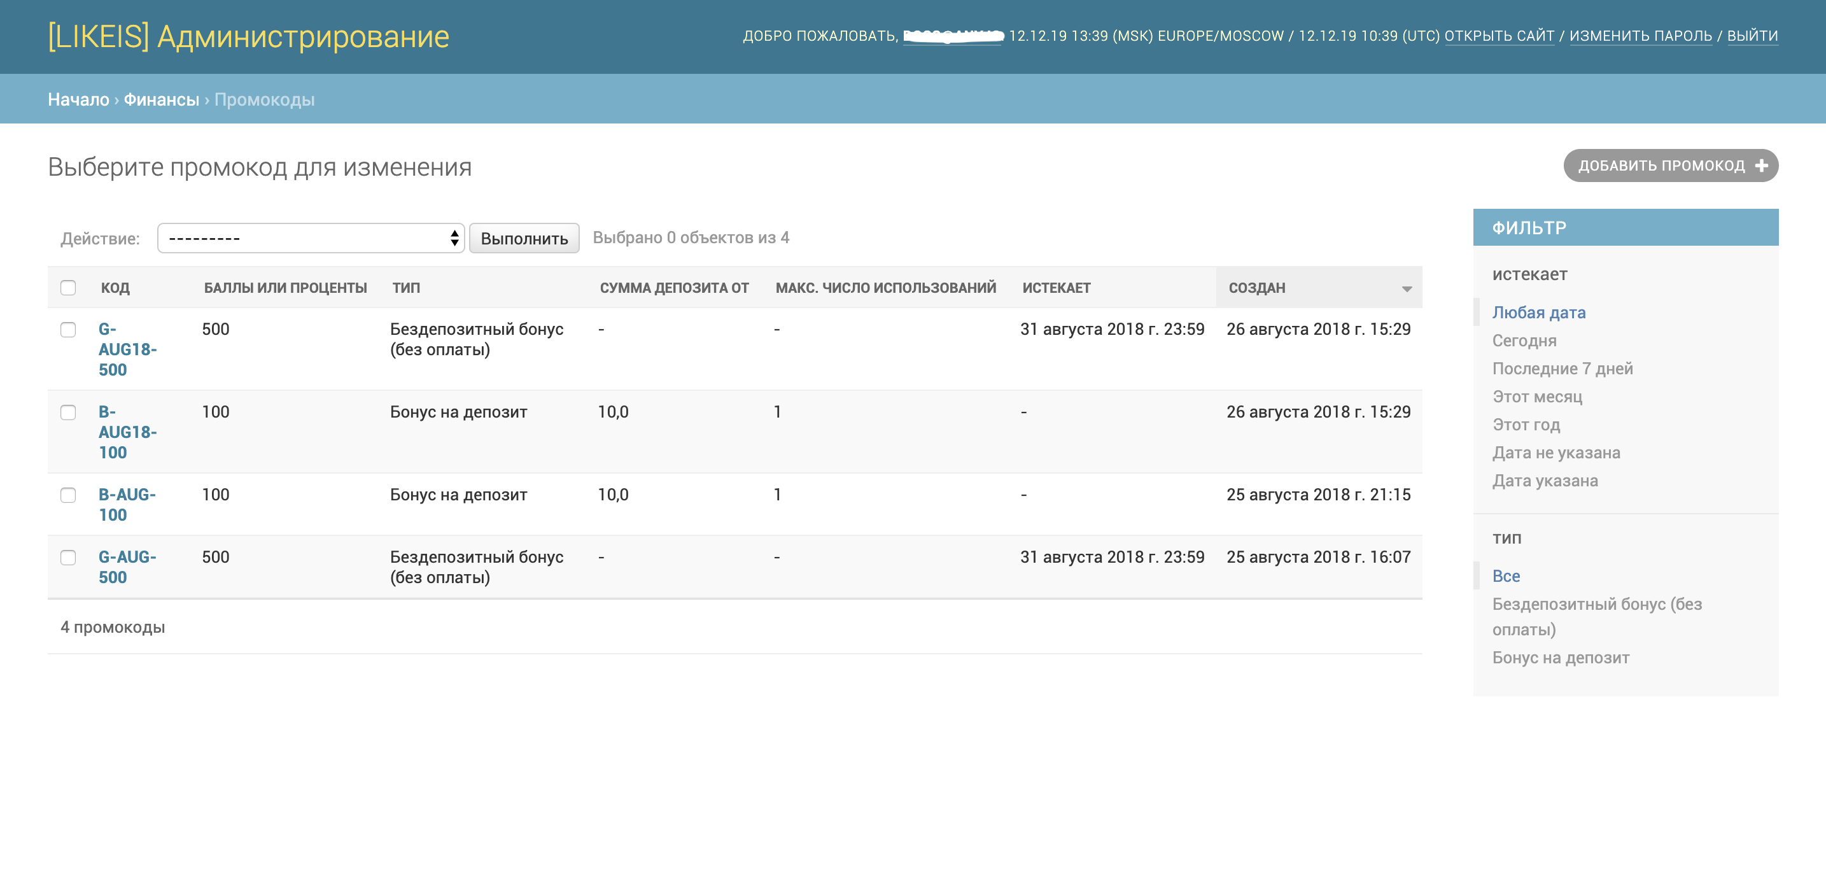Open the Изменить пароль link

click(1640, 36)
